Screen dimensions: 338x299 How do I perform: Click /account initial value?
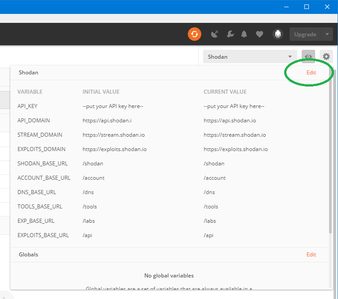coord(93,178)
